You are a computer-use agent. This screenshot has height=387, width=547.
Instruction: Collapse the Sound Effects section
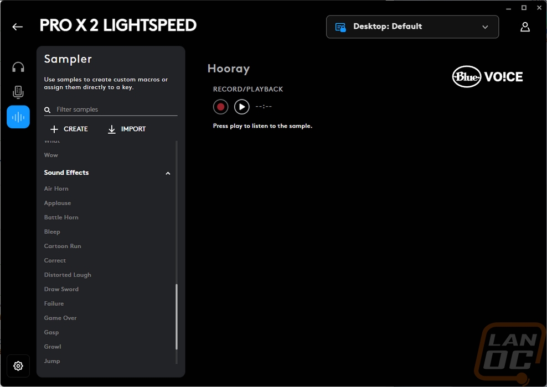coord(168,173)
